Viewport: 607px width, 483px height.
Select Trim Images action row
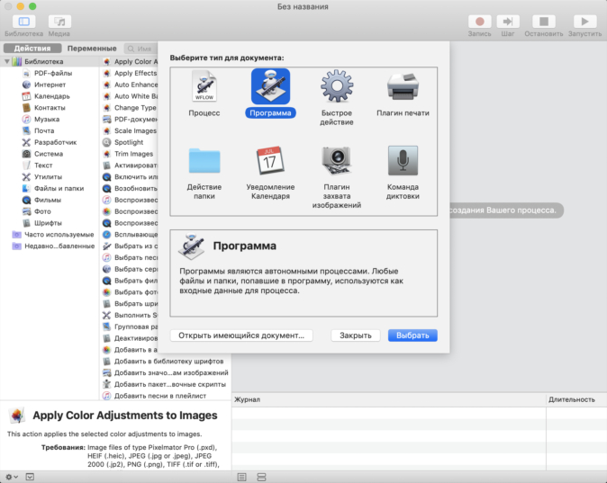(130, 154)
